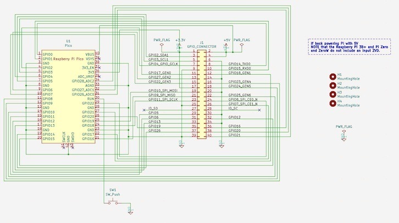Click the Pico GPIO15 pin label
The width and height of the screenshot is (399, 223).
[x=48, y=139]
